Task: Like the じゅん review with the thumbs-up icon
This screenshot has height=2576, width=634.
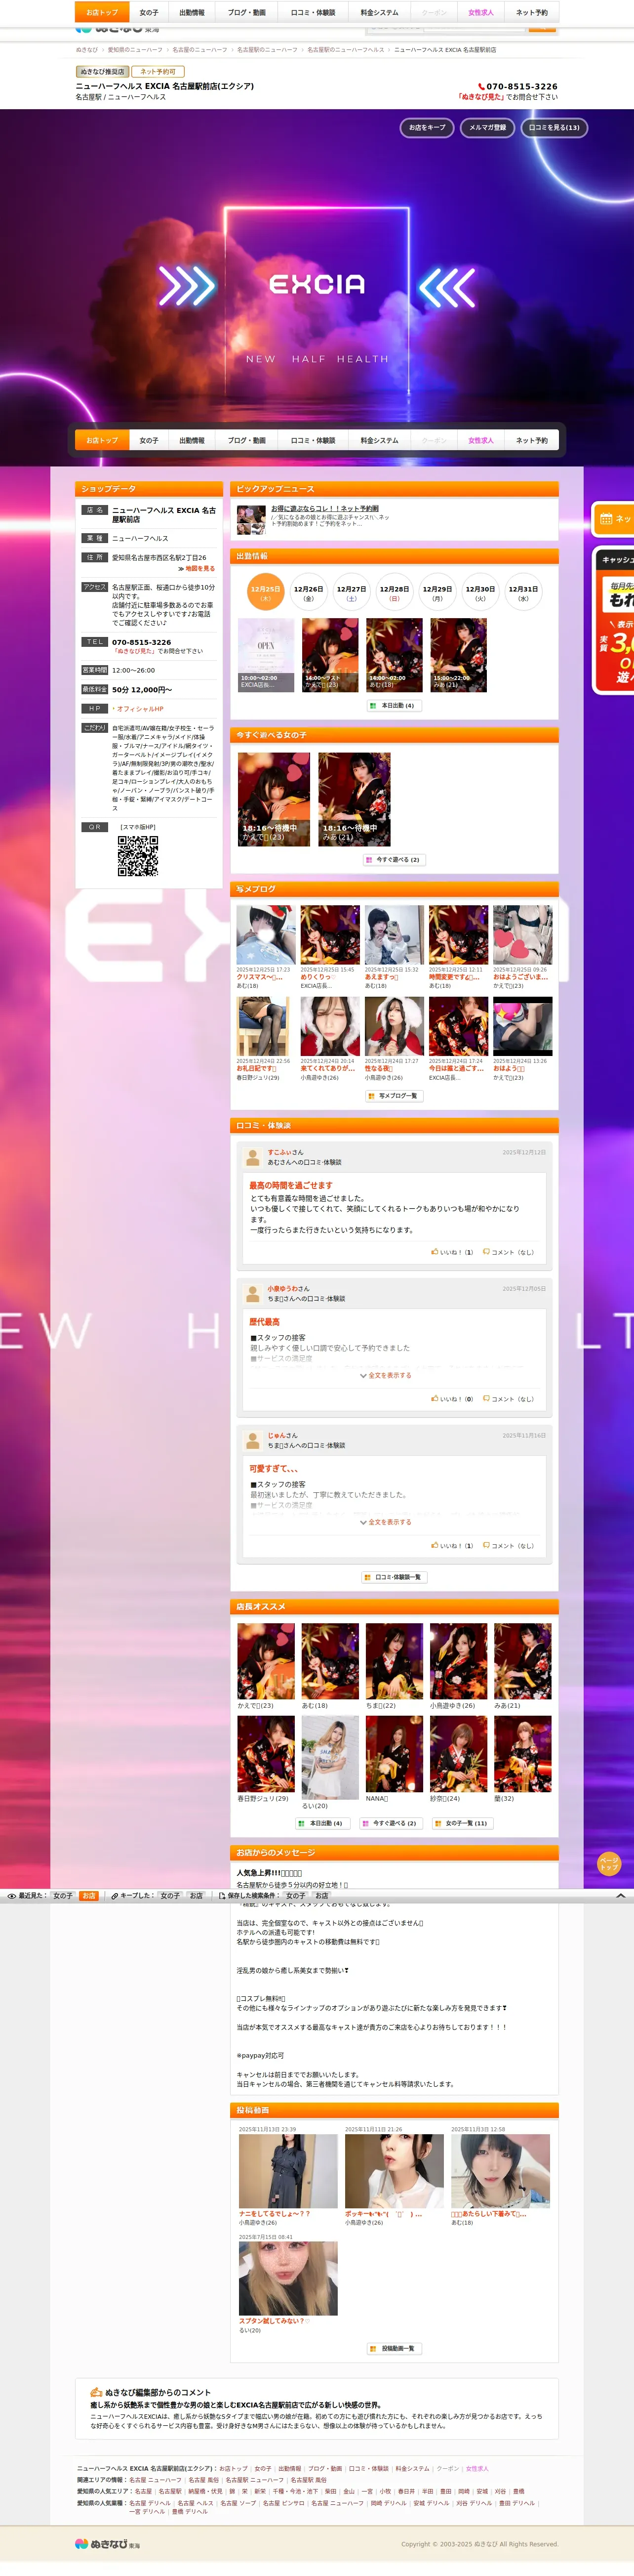Action: (435, 1545)
